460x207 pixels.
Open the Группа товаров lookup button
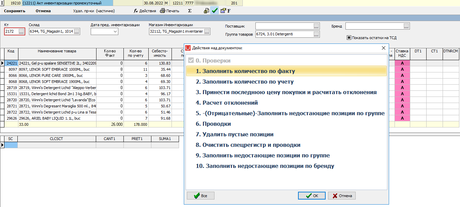(316, 34)
